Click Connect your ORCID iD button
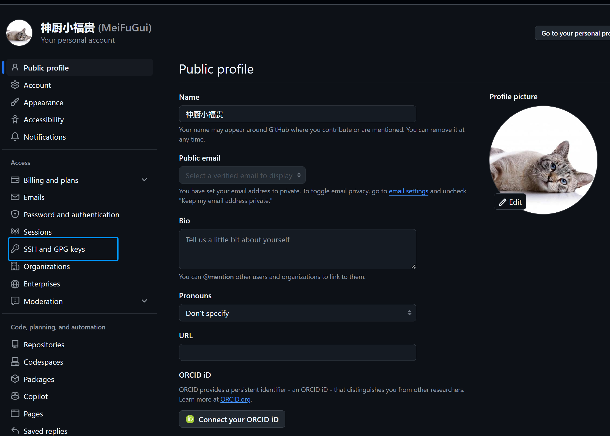This screenshot has height=436, width=610. (x=232, y=419)
